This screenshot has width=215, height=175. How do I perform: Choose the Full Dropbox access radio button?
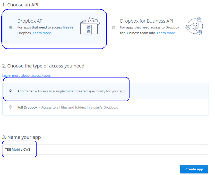click(x=11, y=107)
